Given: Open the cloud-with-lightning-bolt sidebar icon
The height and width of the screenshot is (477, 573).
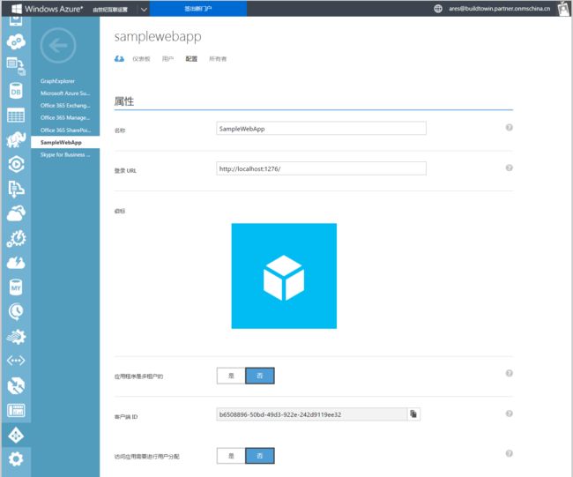Looking at the screenshot, I should tap(16, 263).
